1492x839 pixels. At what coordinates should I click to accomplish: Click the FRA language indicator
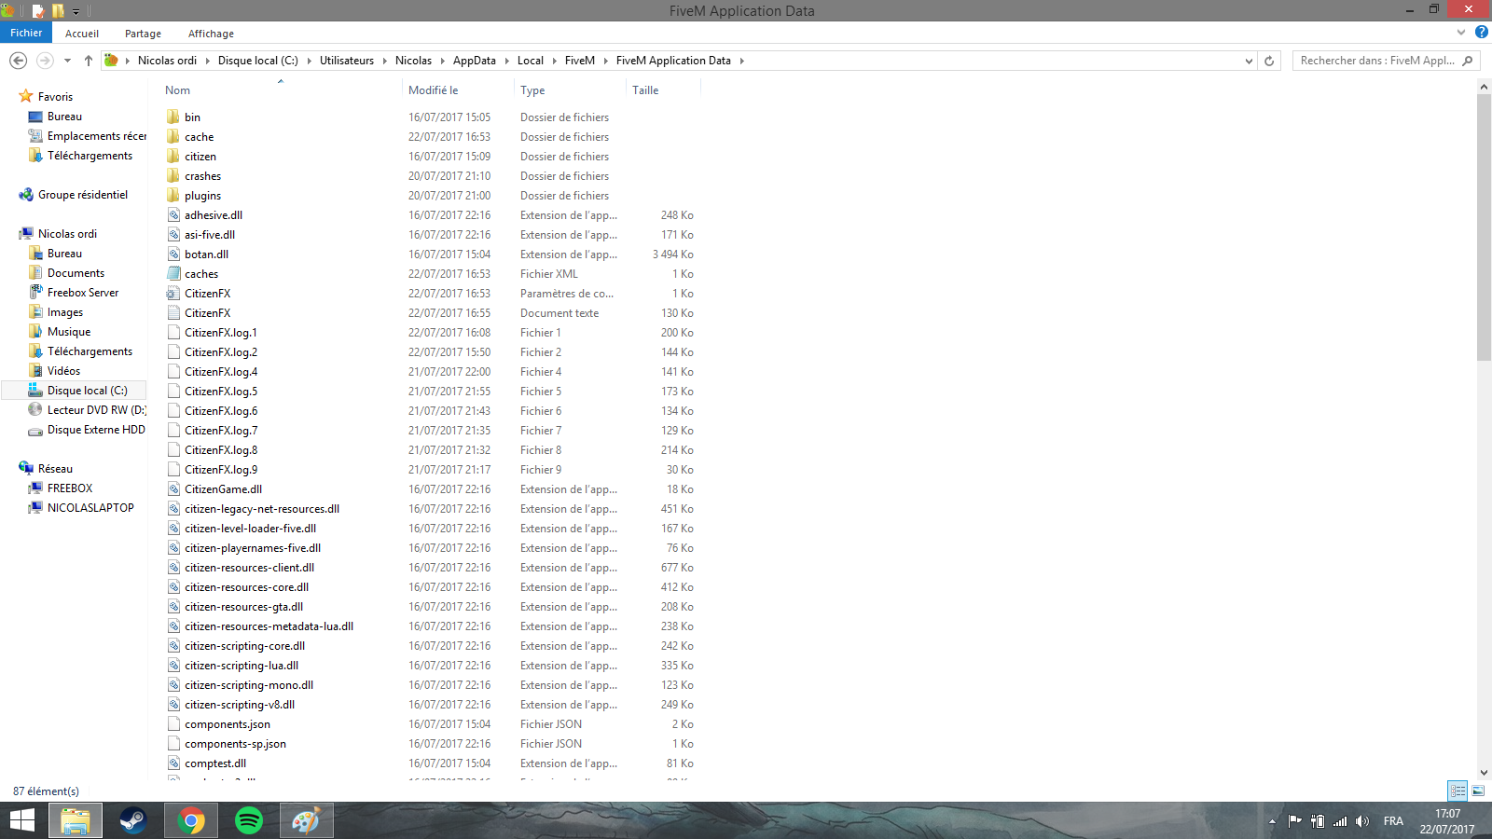coord(1393,821)
